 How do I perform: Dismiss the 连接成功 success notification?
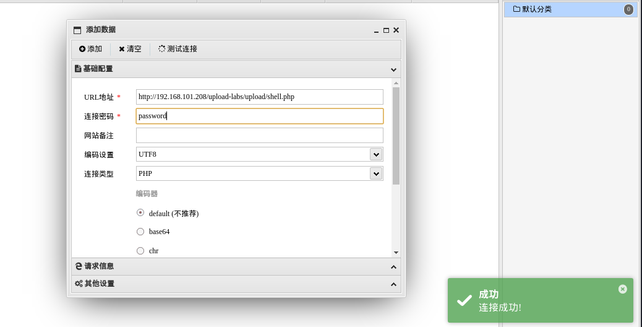coord(623,289)
